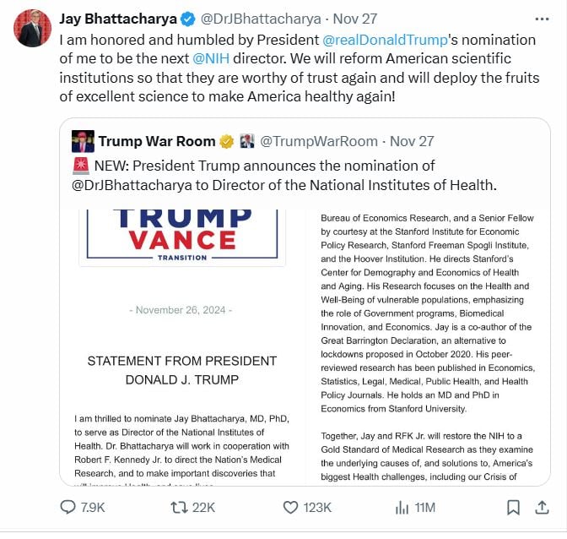Click the gold verified badge on Trump War Room
This screenshot has width=567, height=539.
click(x=227, y=141)
